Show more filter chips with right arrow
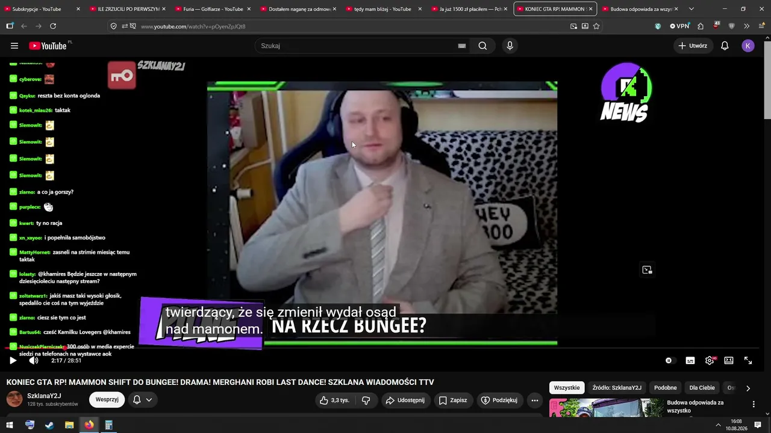This screenshot has height=433, width=771. (x=748, y=388)
